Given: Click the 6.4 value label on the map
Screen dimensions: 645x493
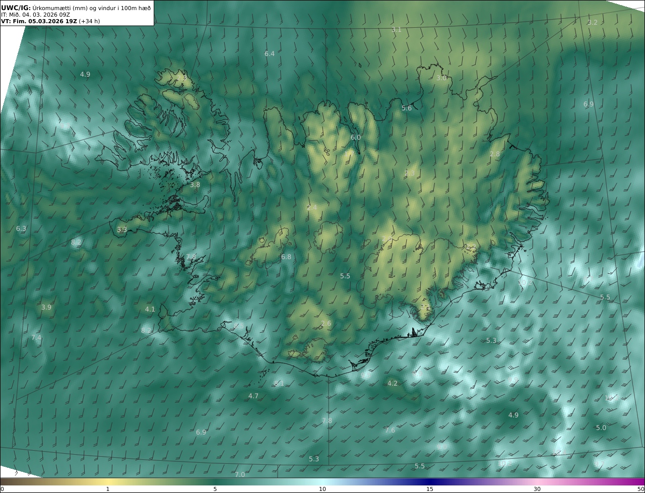Looking at the screenshot, I should tap(270, 53).
